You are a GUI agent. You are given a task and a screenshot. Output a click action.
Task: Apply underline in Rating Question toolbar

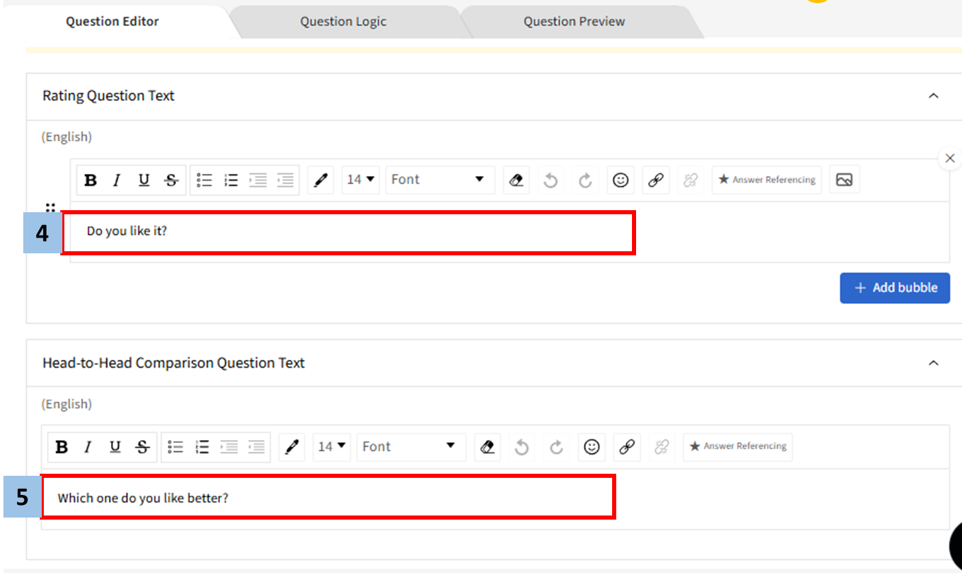coord(144,180)
